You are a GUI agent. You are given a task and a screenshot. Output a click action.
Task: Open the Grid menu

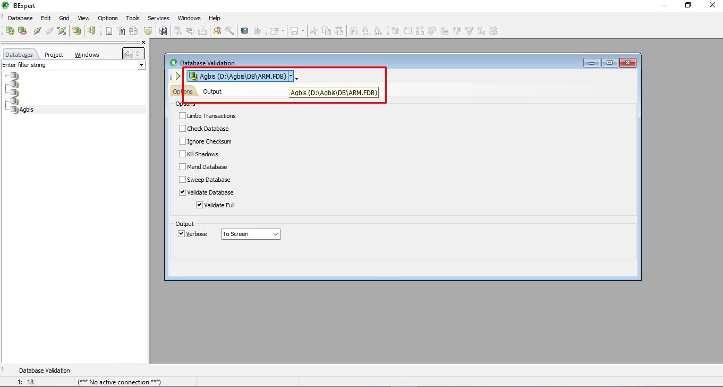64,18
